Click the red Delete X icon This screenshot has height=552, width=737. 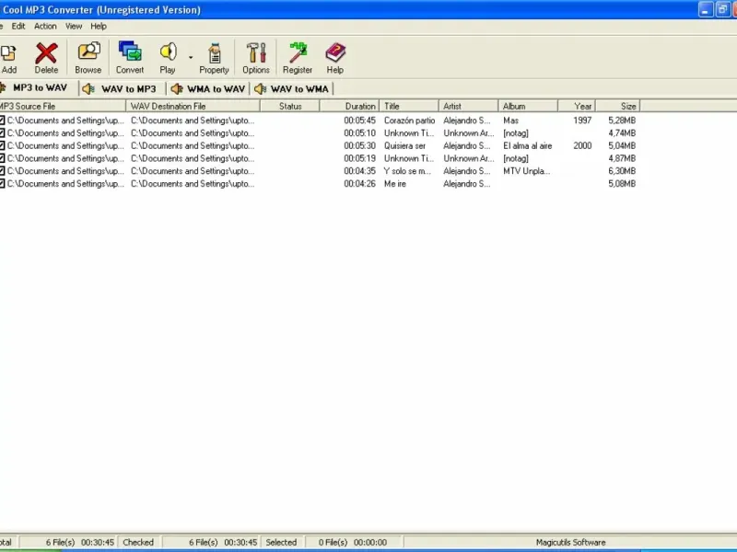(46, 53)
